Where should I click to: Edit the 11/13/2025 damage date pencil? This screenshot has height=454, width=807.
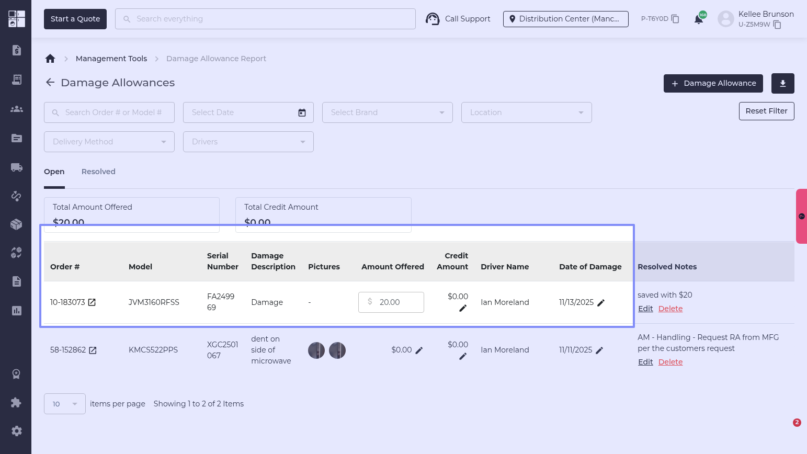tap(601, 303)
